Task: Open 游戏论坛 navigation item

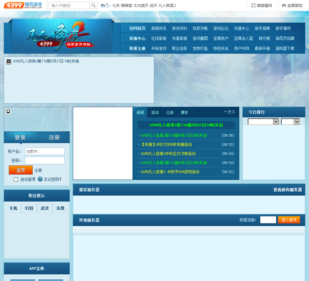Action: (x=221, y=28)
